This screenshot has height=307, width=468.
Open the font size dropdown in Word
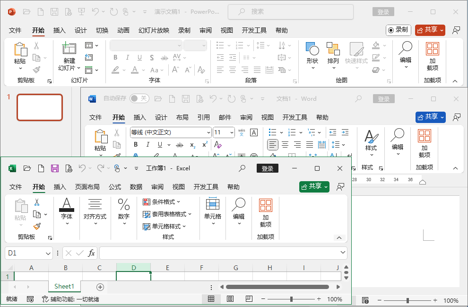coord(231,132)
